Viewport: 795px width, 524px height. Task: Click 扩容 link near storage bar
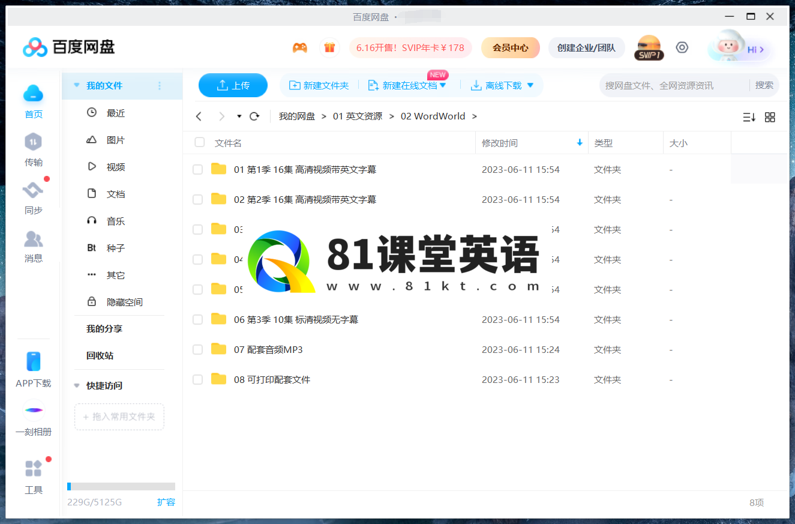coord(166,502)
